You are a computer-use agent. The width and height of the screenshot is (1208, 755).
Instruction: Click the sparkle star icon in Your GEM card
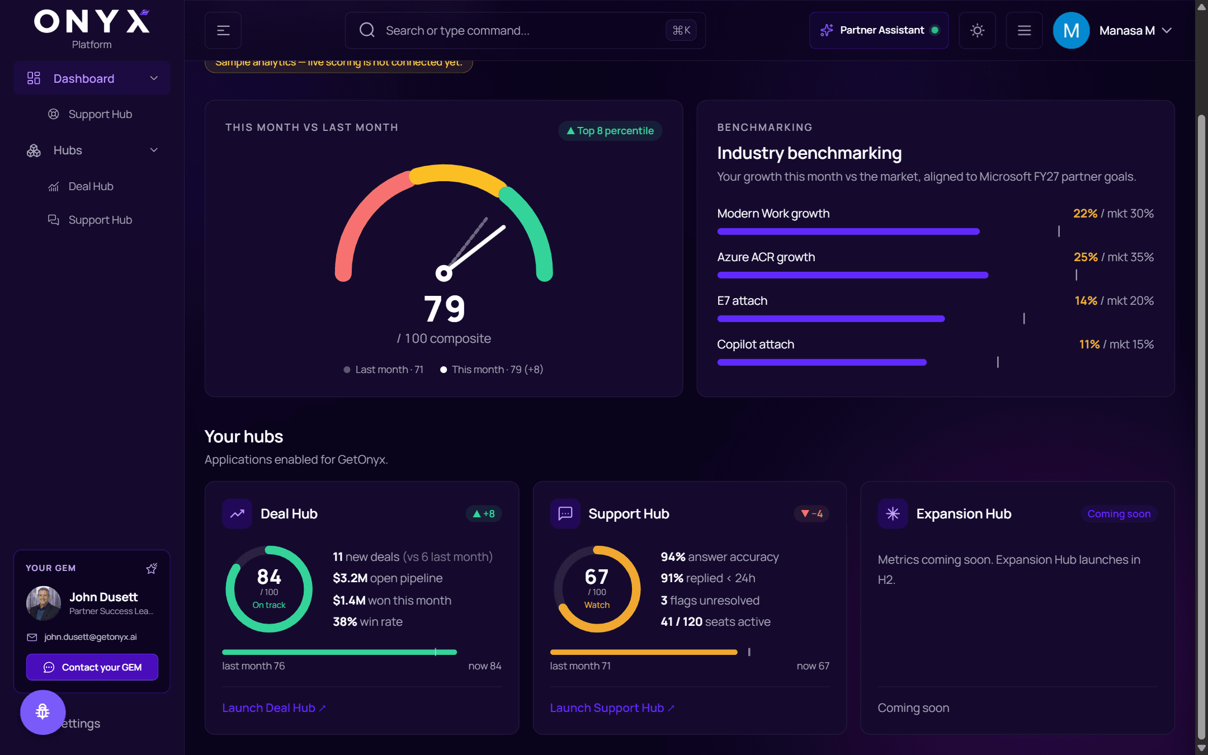152,568
